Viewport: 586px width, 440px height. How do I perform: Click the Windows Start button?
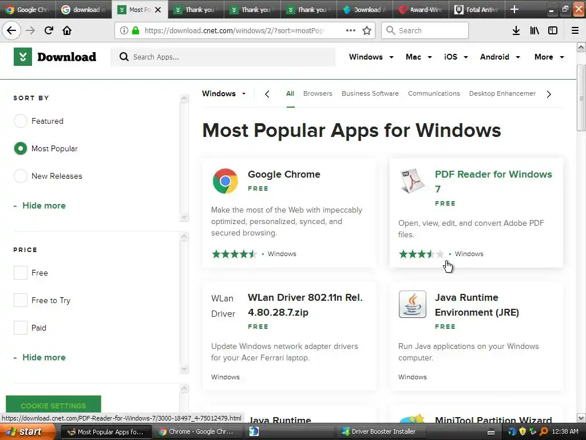[27, 431]
